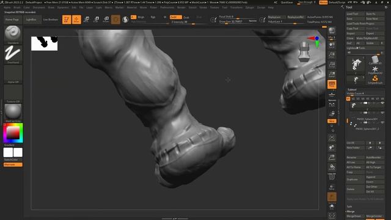
Task: Activate the Edit mode button
Action: 67,20
